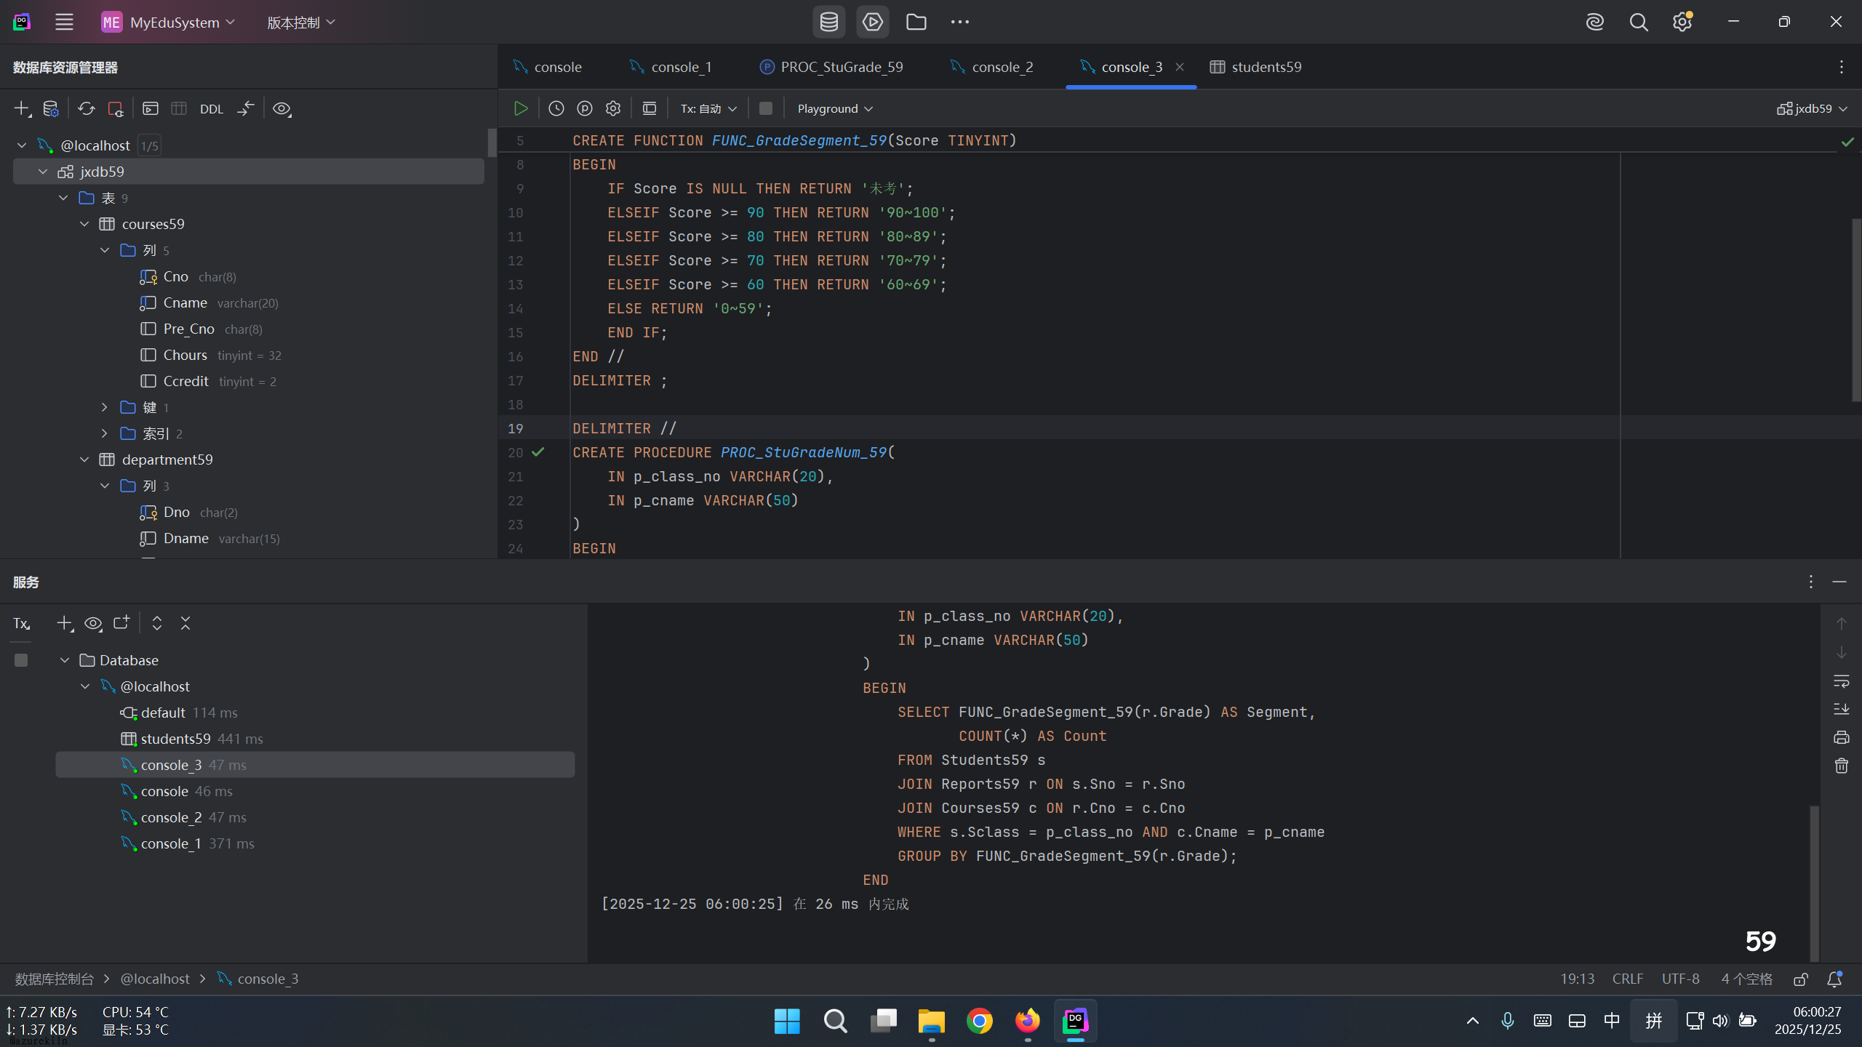The image size is (1862, 1047).
Task: Toggle the eye view options in the explorer
Action: pos(281,109)
